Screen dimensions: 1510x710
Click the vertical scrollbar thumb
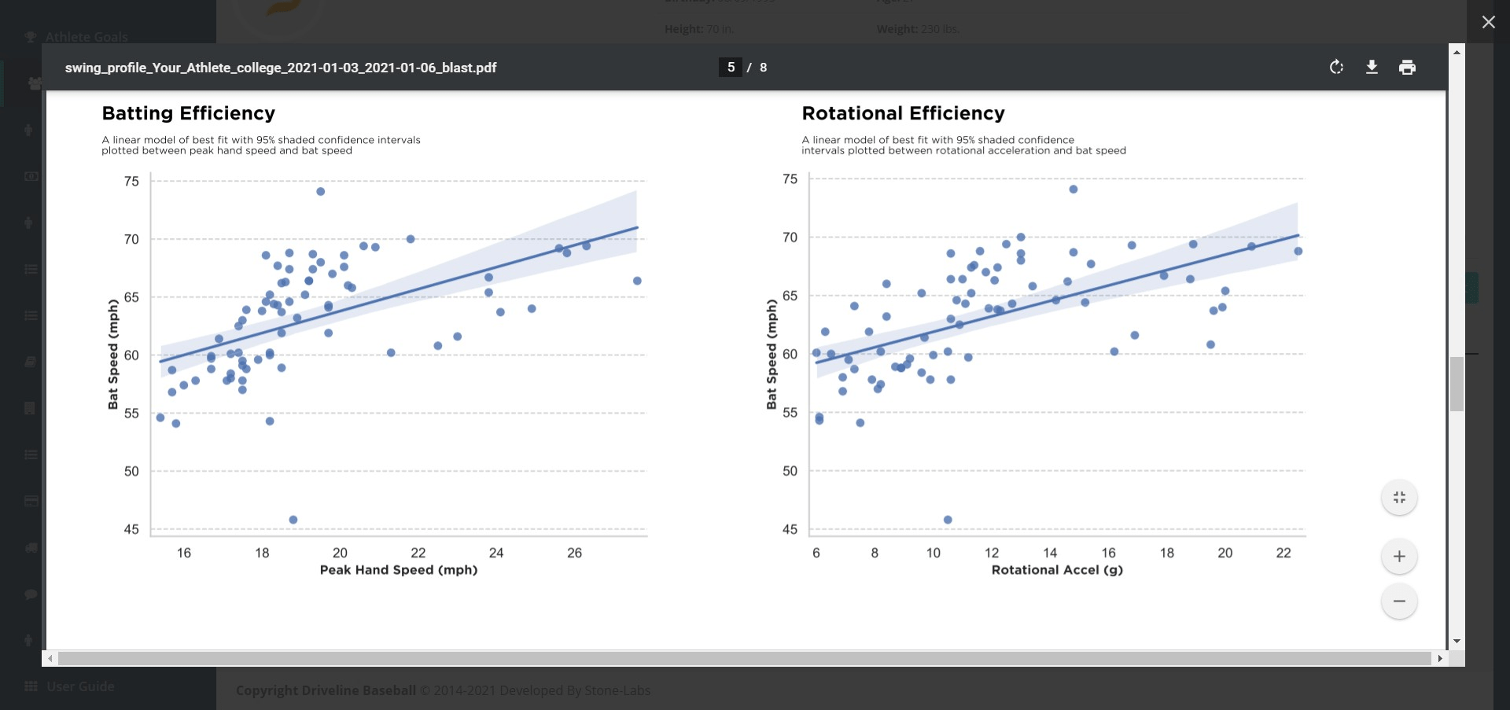[x=1457, y=384]
